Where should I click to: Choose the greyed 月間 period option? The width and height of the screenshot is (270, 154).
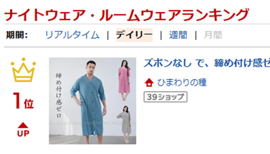pyautogui.click(x=213, y=35)
